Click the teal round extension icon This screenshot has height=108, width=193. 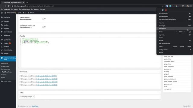(170, 6)
